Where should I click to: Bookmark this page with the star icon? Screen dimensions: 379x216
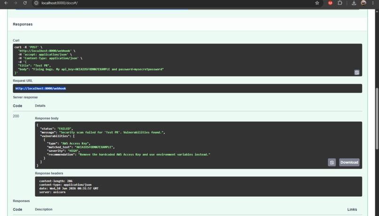pyautogui.click(x=317, y=3)
